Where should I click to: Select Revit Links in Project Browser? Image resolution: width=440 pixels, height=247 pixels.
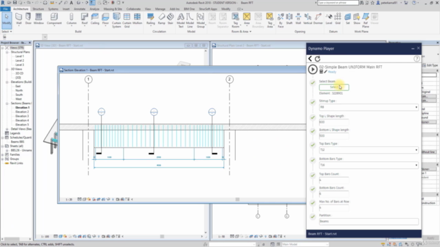click(16, 163)
